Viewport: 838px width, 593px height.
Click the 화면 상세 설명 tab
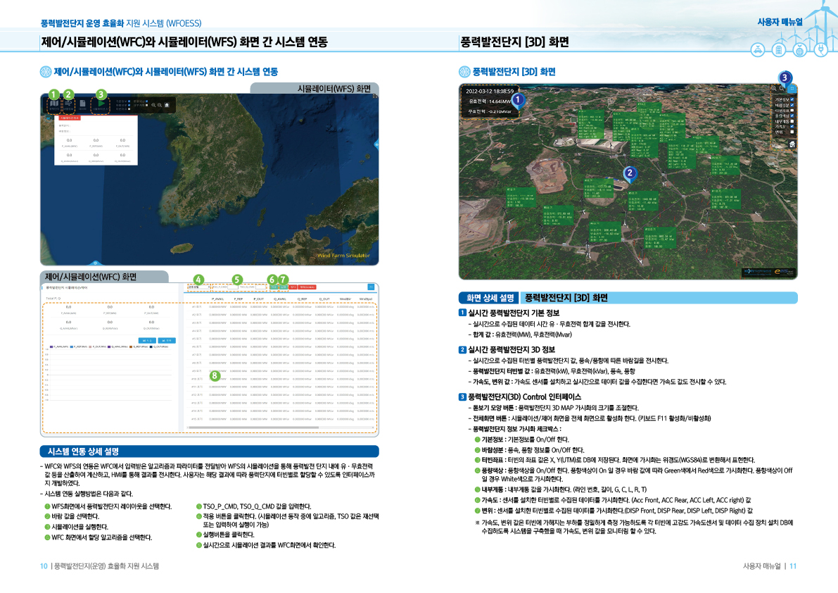click(x=490, y=298)
